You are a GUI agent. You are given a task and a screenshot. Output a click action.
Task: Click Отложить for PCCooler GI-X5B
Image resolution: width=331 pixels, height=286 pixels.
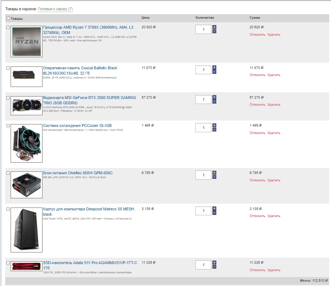(257, 133)
